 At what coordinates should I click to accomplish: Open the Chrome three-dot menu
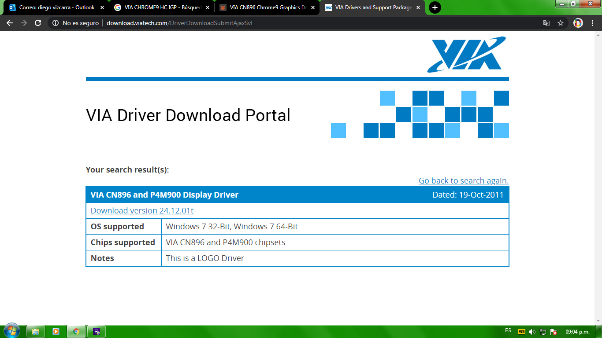[592, 23]
